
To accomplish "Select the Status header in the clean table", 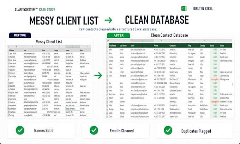I will pos(212,46).
